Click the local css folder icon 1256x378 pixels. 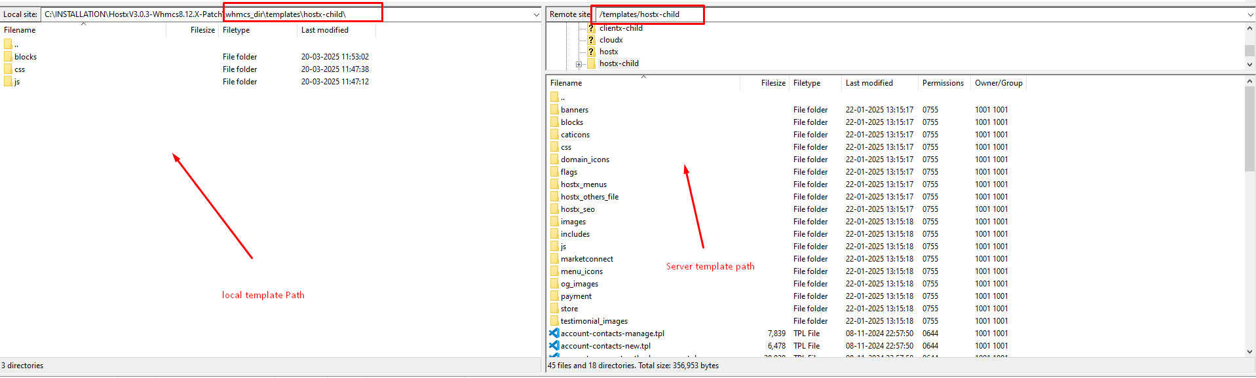pyautogui.click(x=8, y=69)
